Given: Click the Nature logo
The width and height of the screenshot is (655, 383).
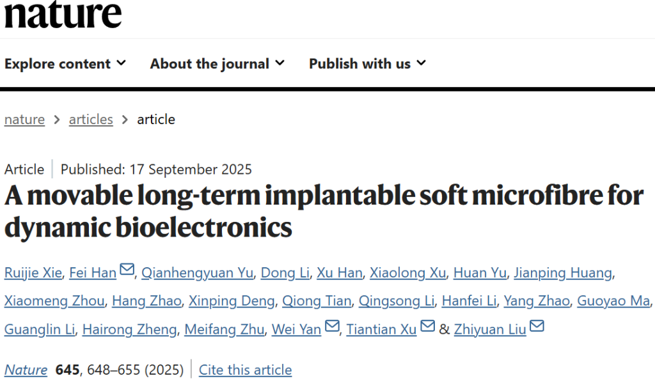Looking at the screenshot, I should [63, 14].
